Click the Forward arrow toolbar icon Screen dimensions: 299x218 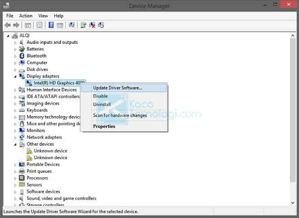(16, 25)
